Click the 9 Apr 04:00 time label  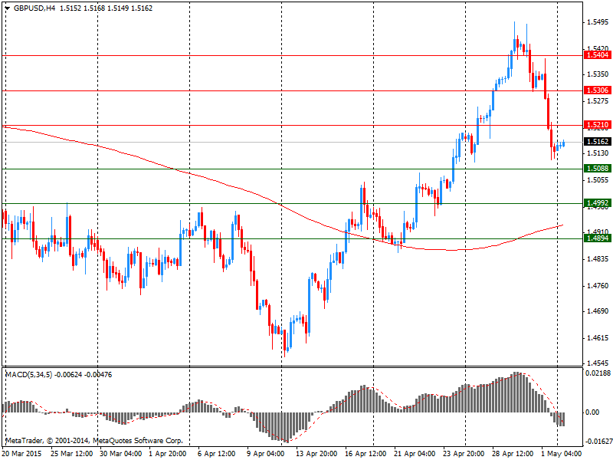[x=265, y=454]
